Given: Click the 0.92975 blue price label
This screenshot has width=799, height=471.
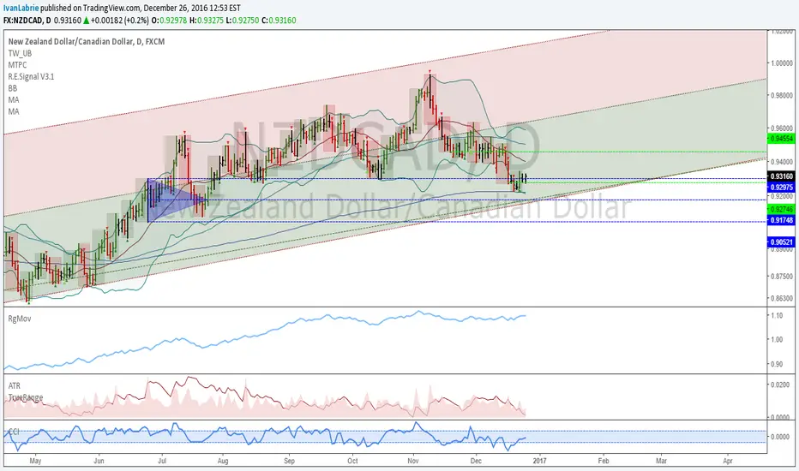Looking at the screenshot, I should tap(781, 188).
